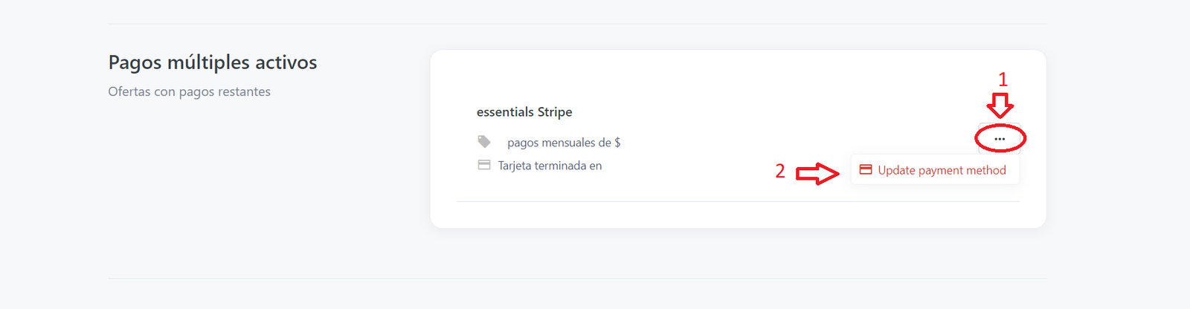This screenshot has height=309, width=1190.
Task: Click the pagos mensuales de text
Action: pyautogui.click(x=559, y=143)
